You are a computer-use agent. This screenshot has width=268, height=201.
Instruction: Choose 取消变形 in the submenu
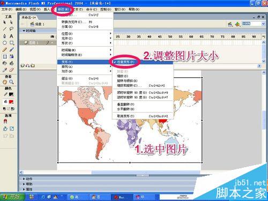[143, 116]
